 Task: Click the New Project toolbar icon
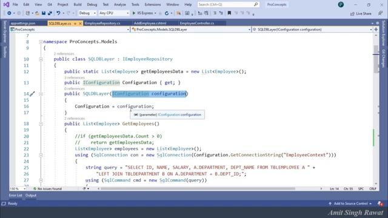27,13
